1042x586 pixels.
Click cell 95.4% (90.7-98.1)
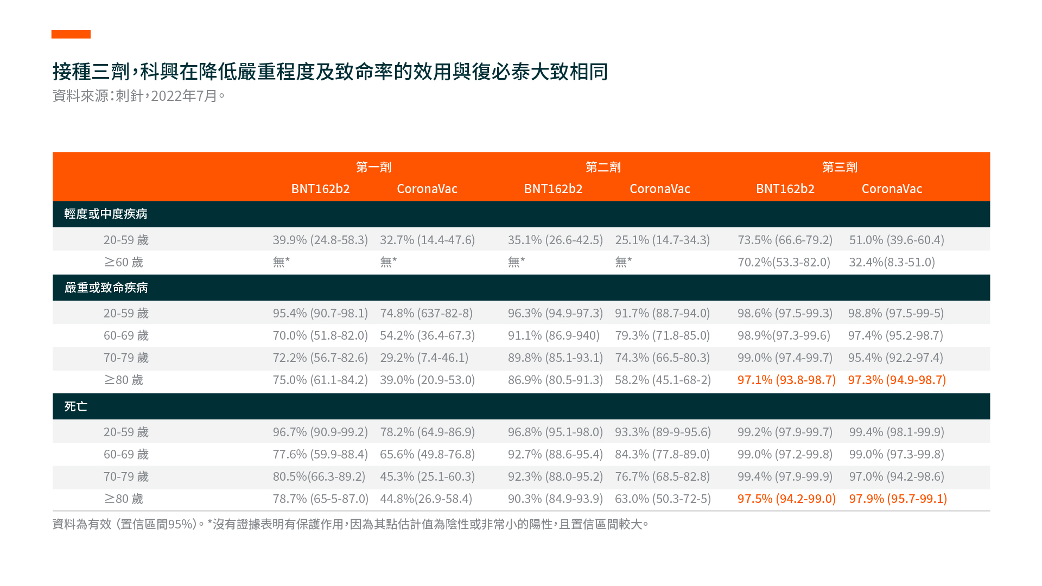(x=320, y=313)
